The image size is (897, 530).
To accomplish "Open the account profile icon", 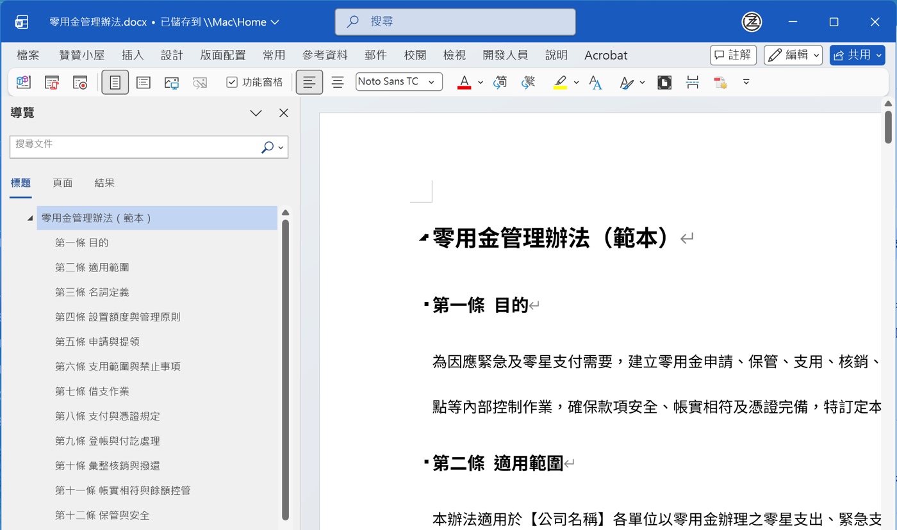I will [x=752, y=22].
